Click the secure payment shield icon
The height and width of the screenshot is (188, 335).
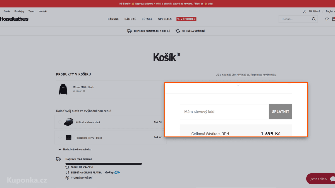coord(67,172)
